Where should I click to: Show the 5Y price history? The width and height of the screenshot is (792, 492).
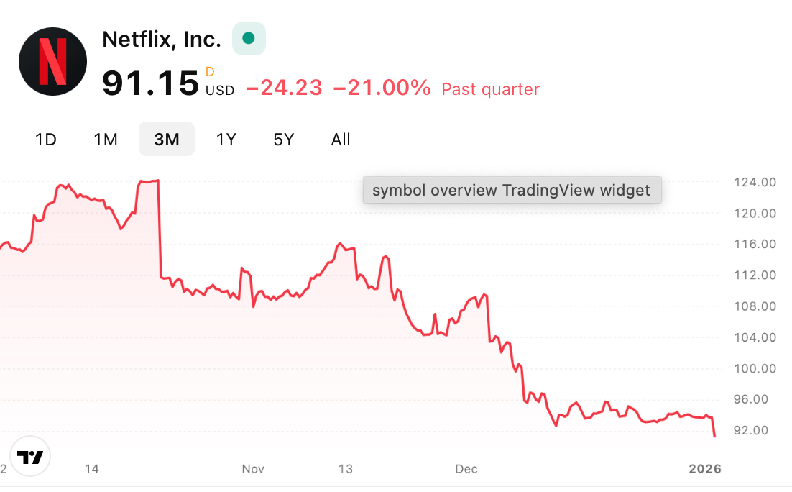tap(284, 140)
